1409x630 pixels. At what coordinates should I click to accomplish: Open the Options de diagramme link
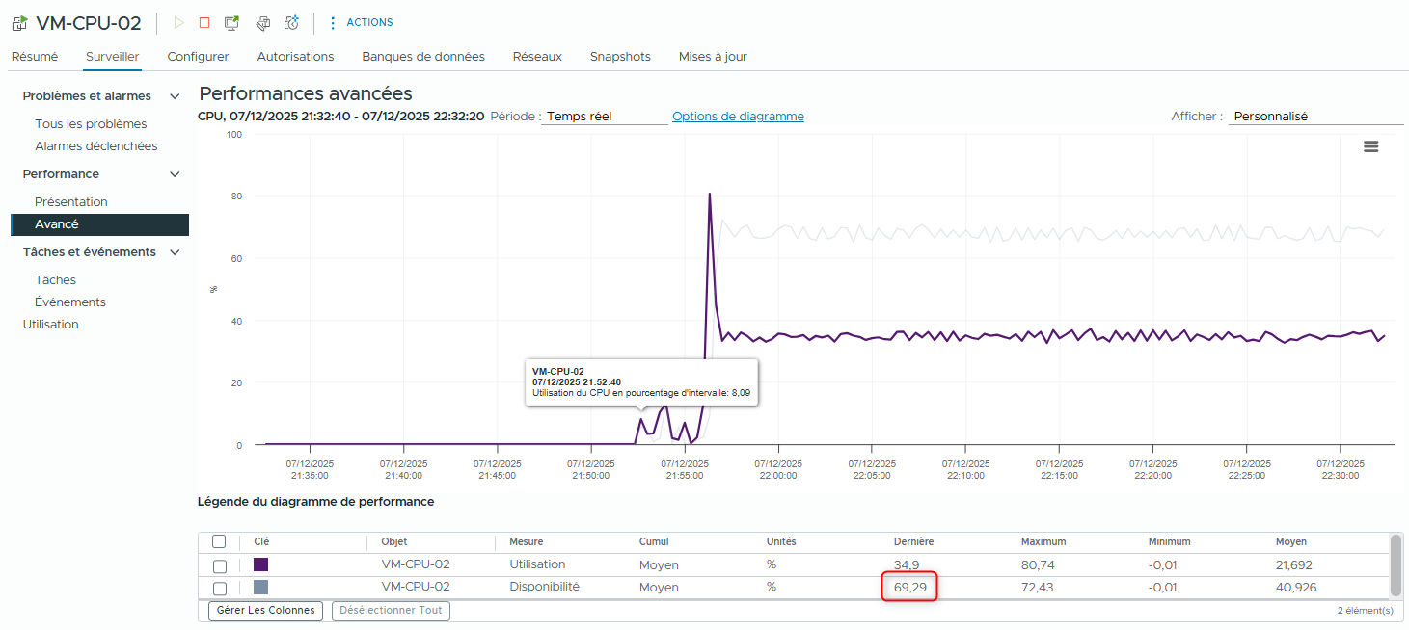(738, 117)
